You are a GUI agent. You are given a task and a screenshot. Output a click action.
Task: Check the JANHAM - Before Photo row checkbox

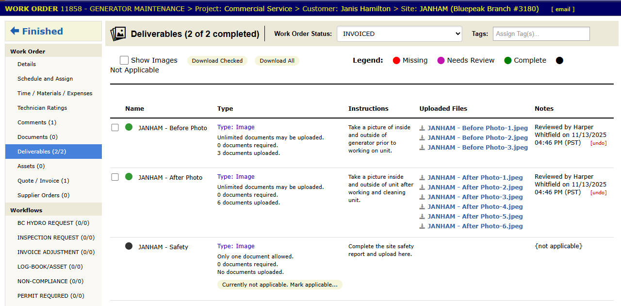coord(115,128)
